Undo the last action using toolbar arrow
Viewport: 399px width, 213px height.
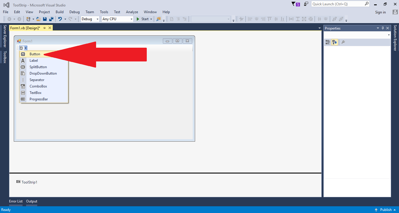pos(60,19)
